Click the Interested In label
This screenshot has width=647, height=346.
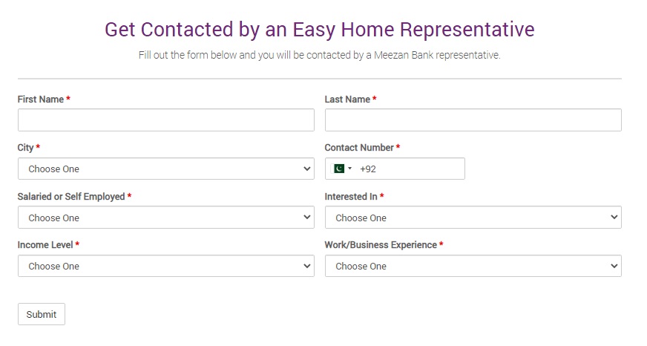click(351, 197)
